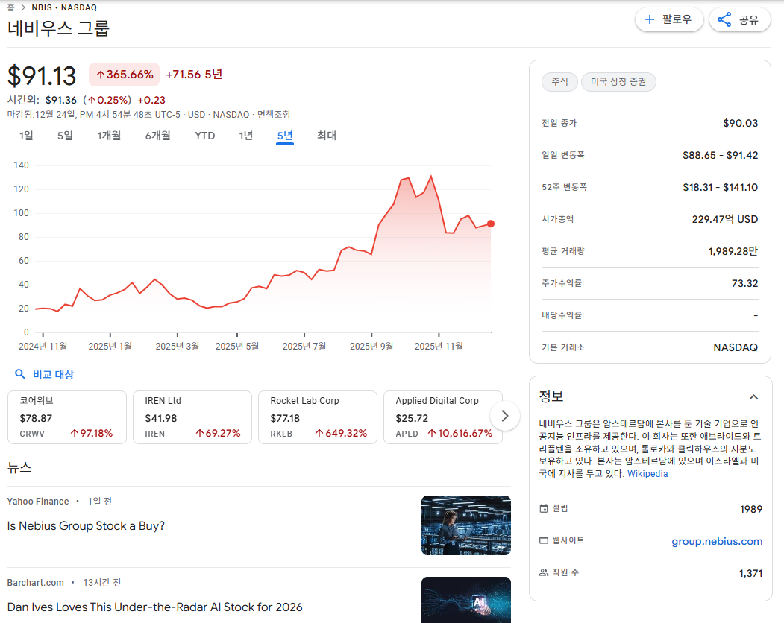Click the red endpoint marker on chart
Viewport: 784px width, 623px height.
(x=491, y=224)
